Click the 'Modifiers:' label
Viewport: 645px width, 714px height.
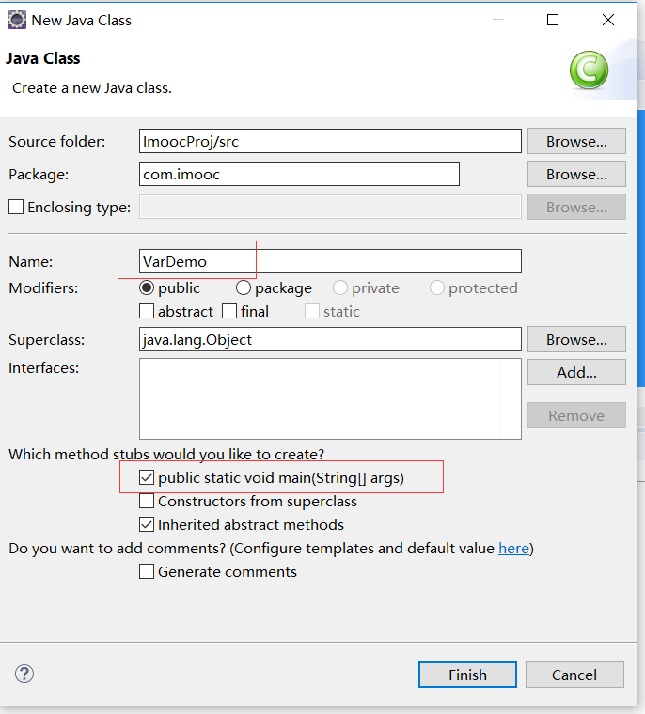tap(43, 288)
